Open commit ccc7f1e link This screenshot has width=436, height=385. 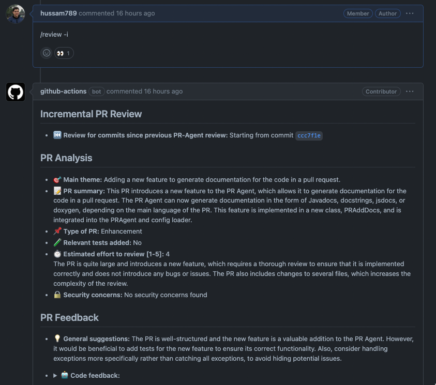(309, 136)
